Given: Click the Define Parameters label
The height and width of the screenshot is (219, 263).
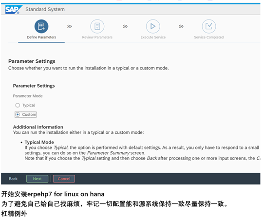Looking at the screenshot, I should 41,37.
